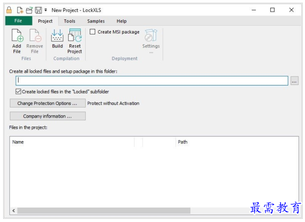Open the Tools tab

coord(69,21)
